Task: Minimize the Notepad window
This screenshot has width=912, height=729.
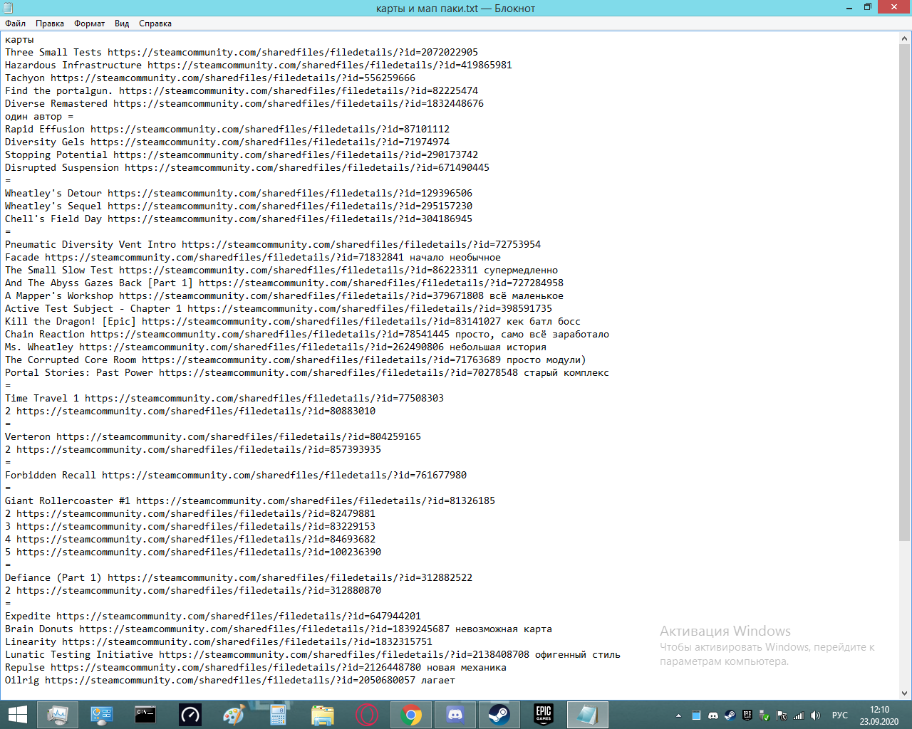Action: pos(849,8)
